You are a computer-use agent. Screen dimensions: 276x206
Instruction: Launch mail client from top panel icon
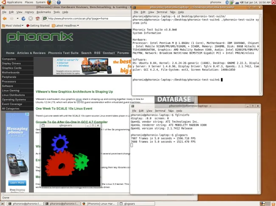click(x=54, y=2)
